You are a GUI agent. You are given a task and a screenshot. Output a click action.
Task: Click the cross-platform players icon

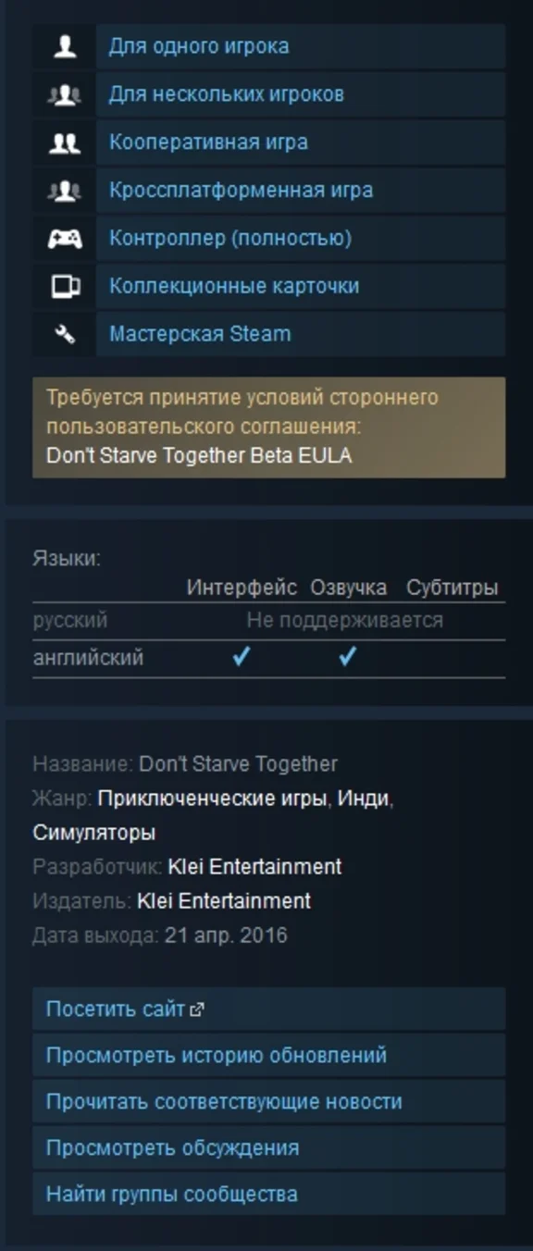click(x=65, y=191)
